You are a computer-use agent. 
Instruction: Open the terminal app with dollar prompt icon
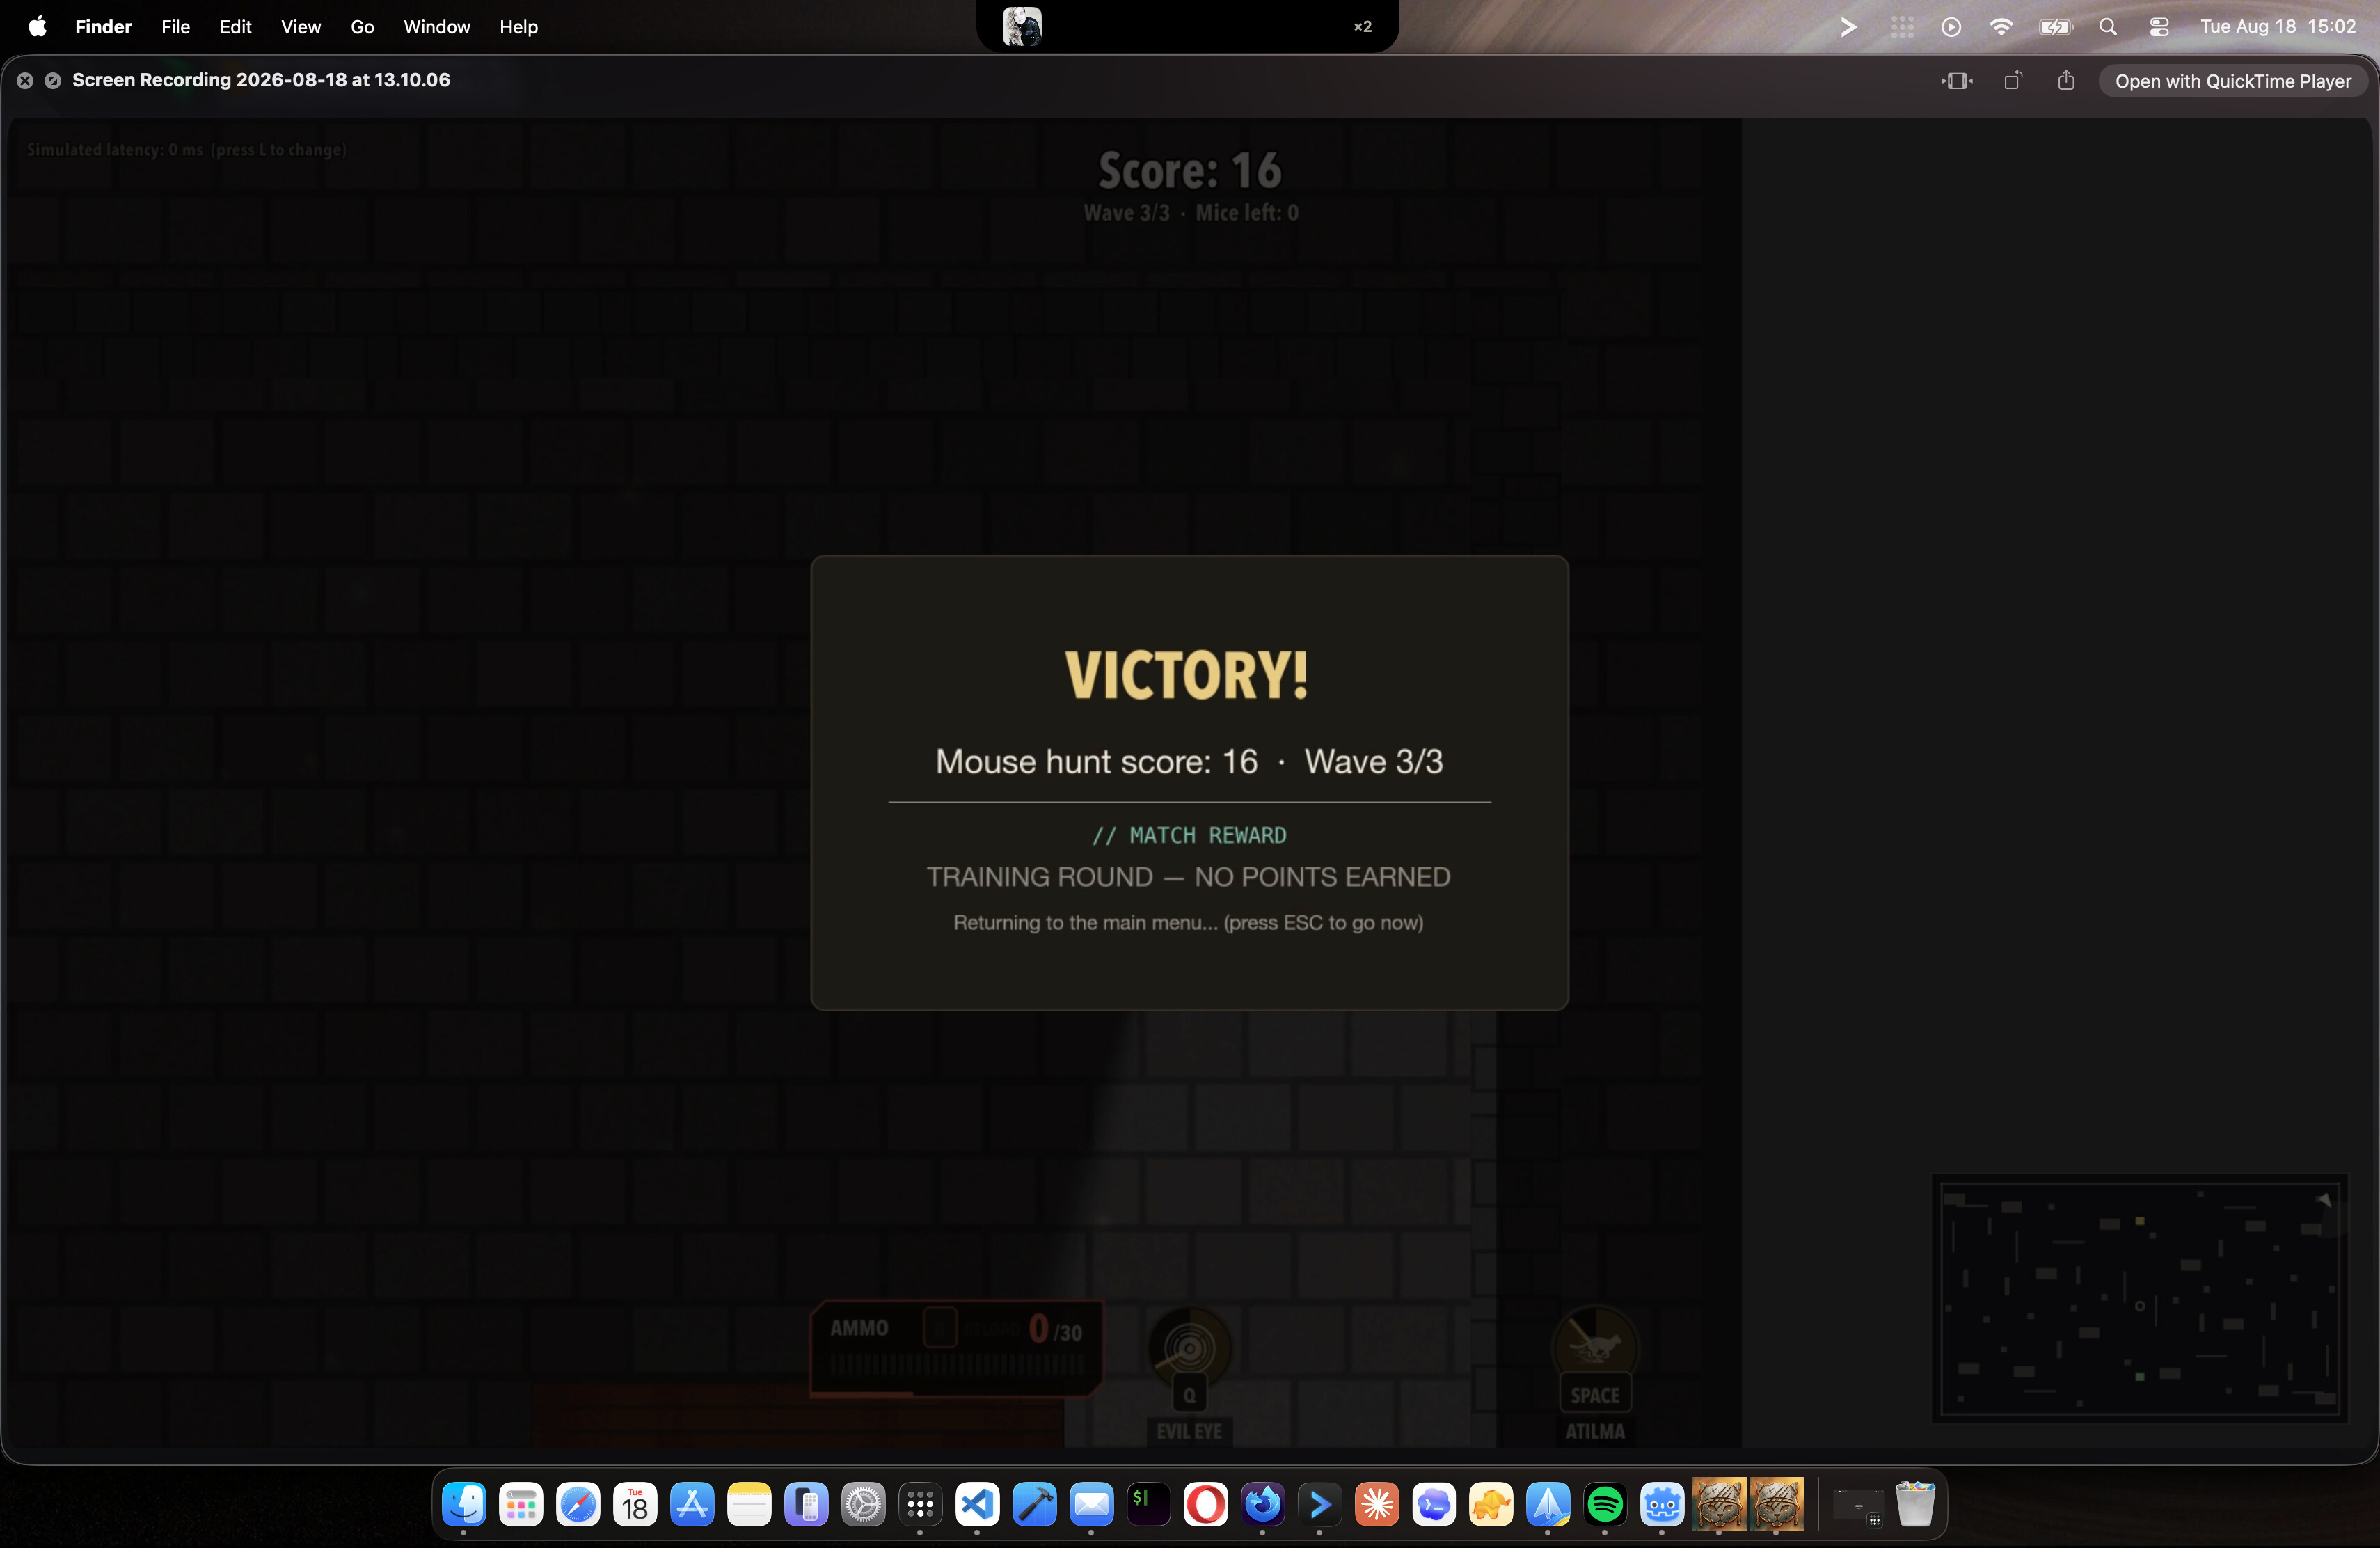(1148, 1503)
